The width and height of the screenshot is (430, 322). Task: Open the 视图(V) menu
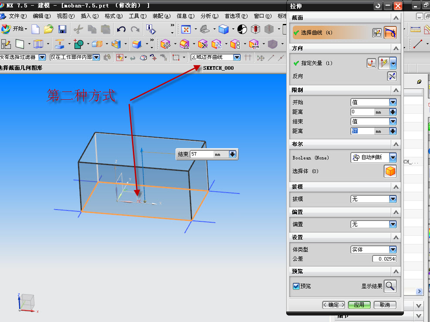[x=66, y=16]
